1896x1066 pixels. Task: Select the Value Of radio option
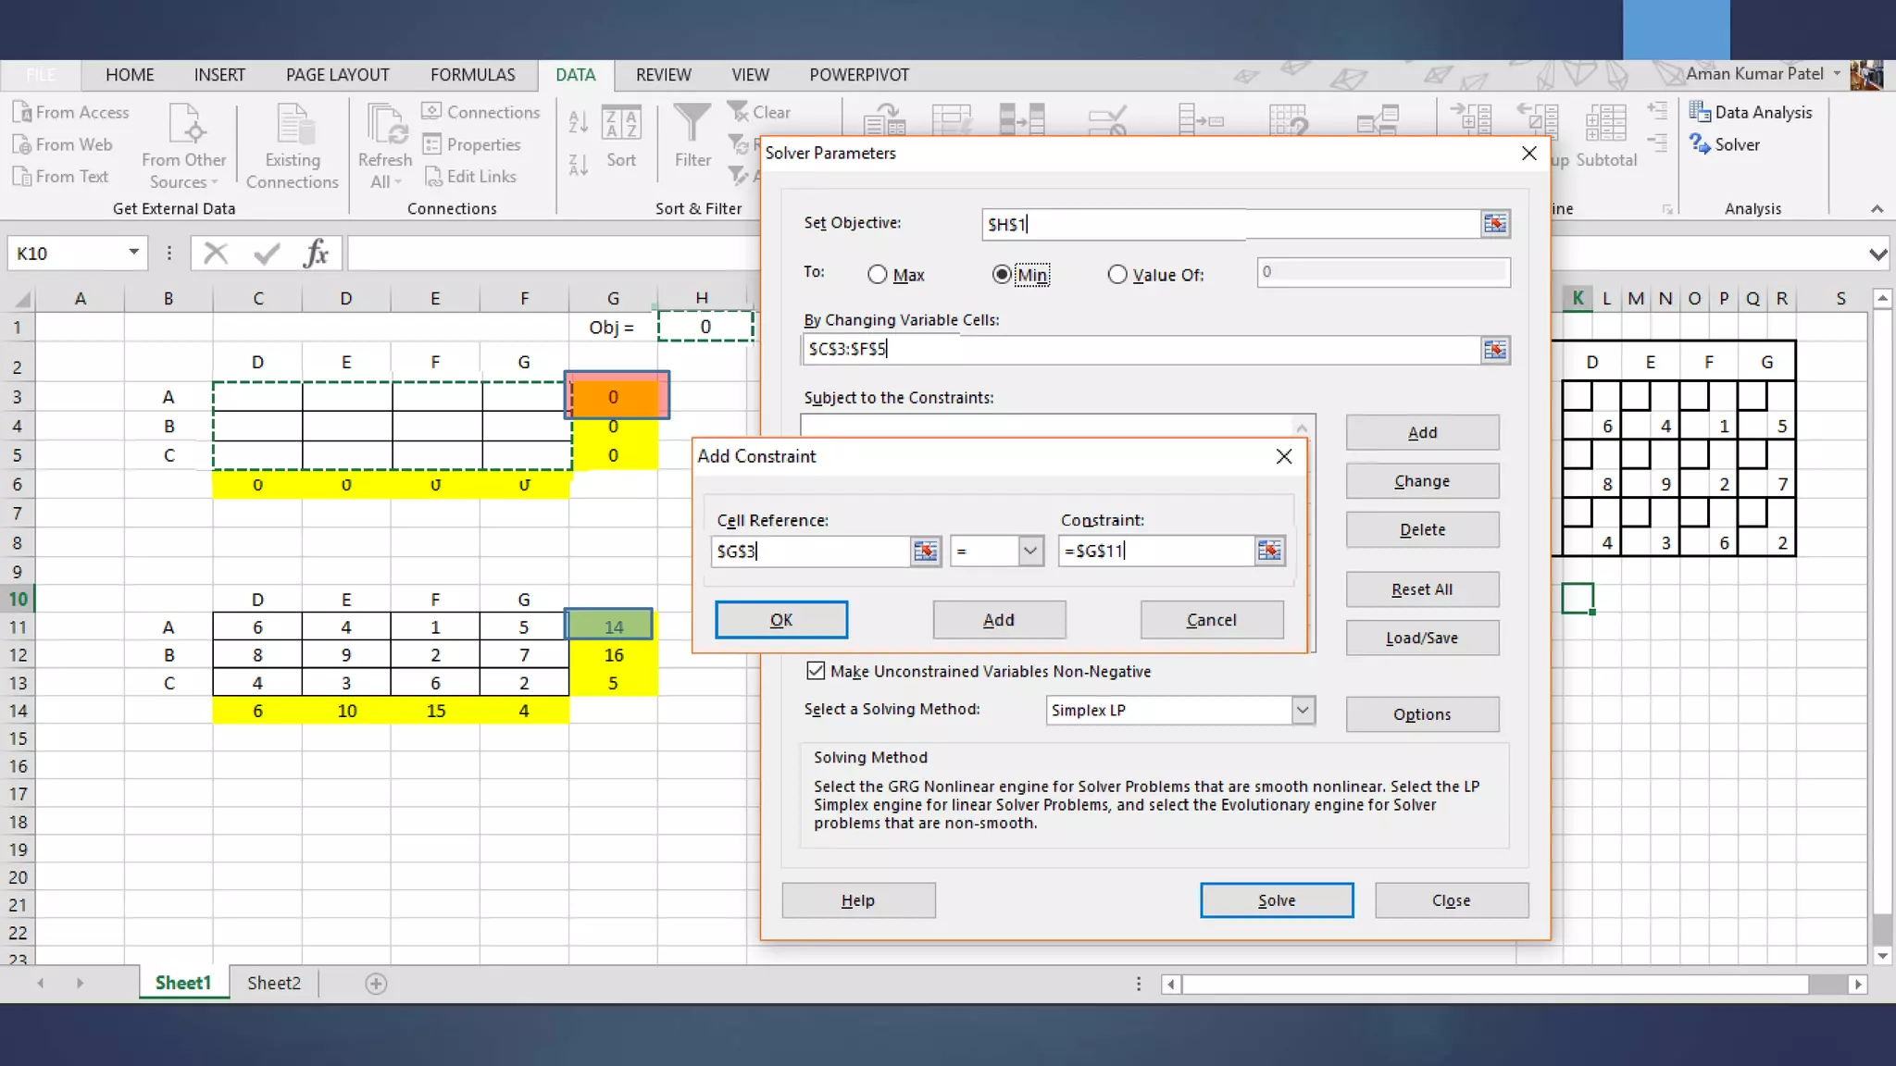pos(1117,275)
